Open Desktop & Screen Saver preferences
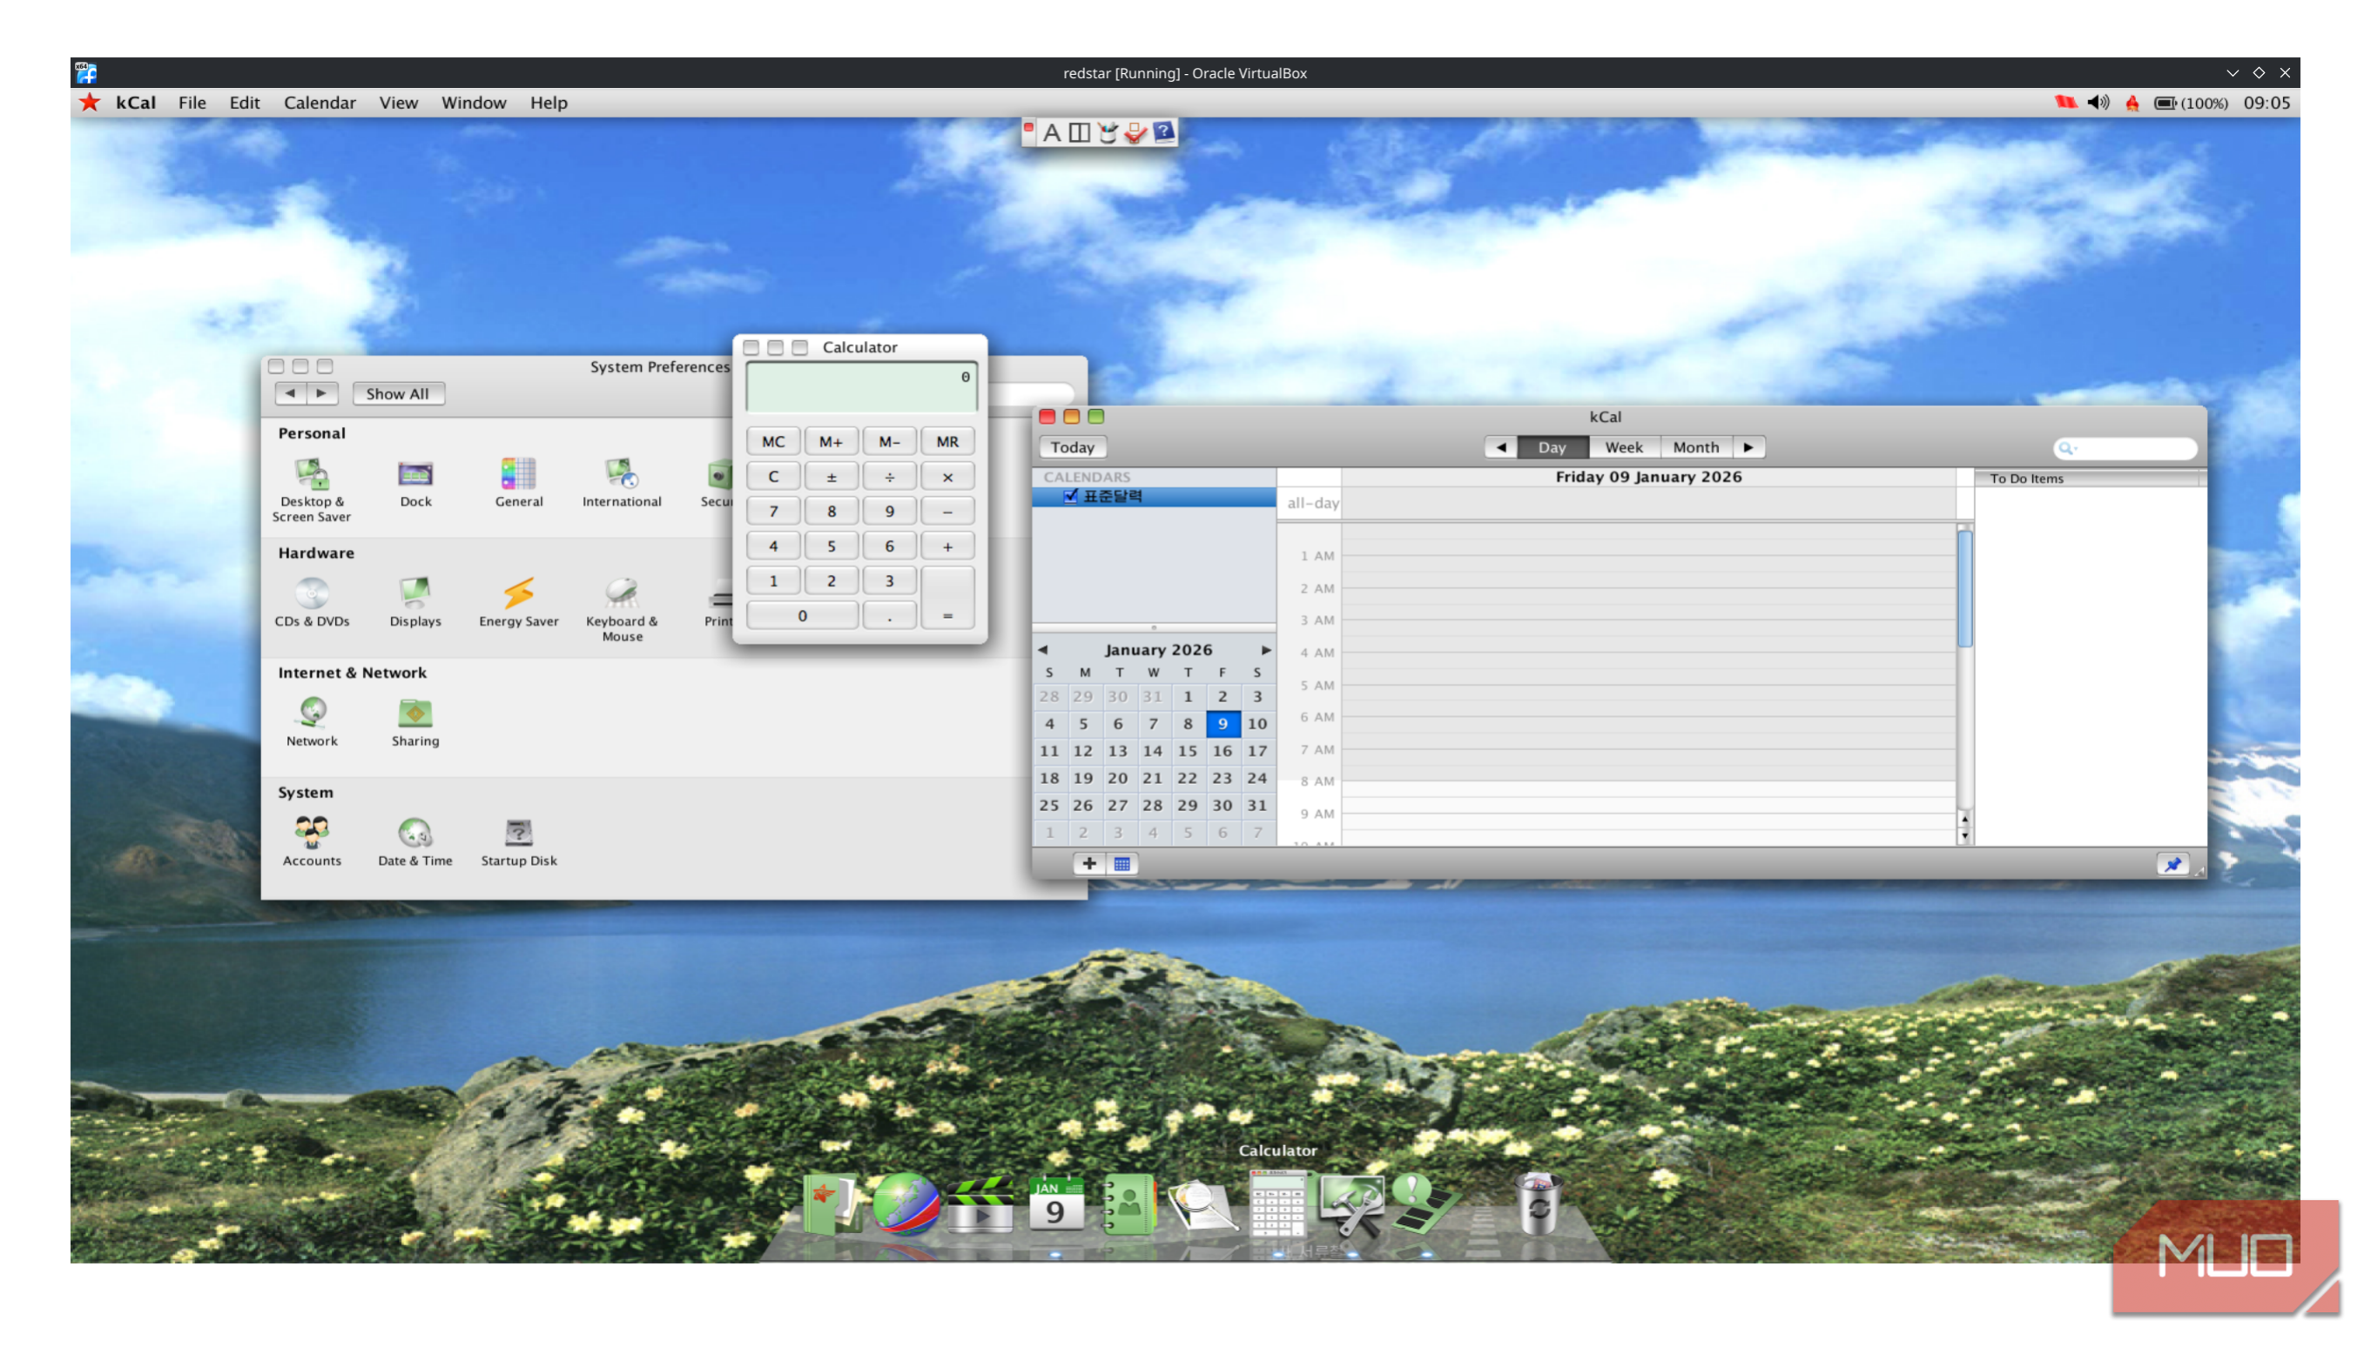This screenshot has width=2371, height=1347. (311, 489)
